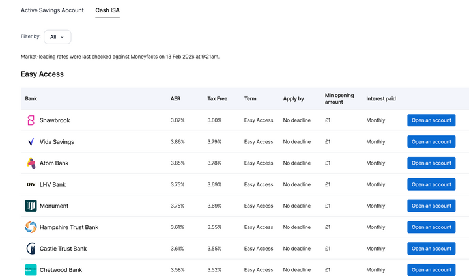
Task: Open an account with LHV Bank
Action: (431, 185)
